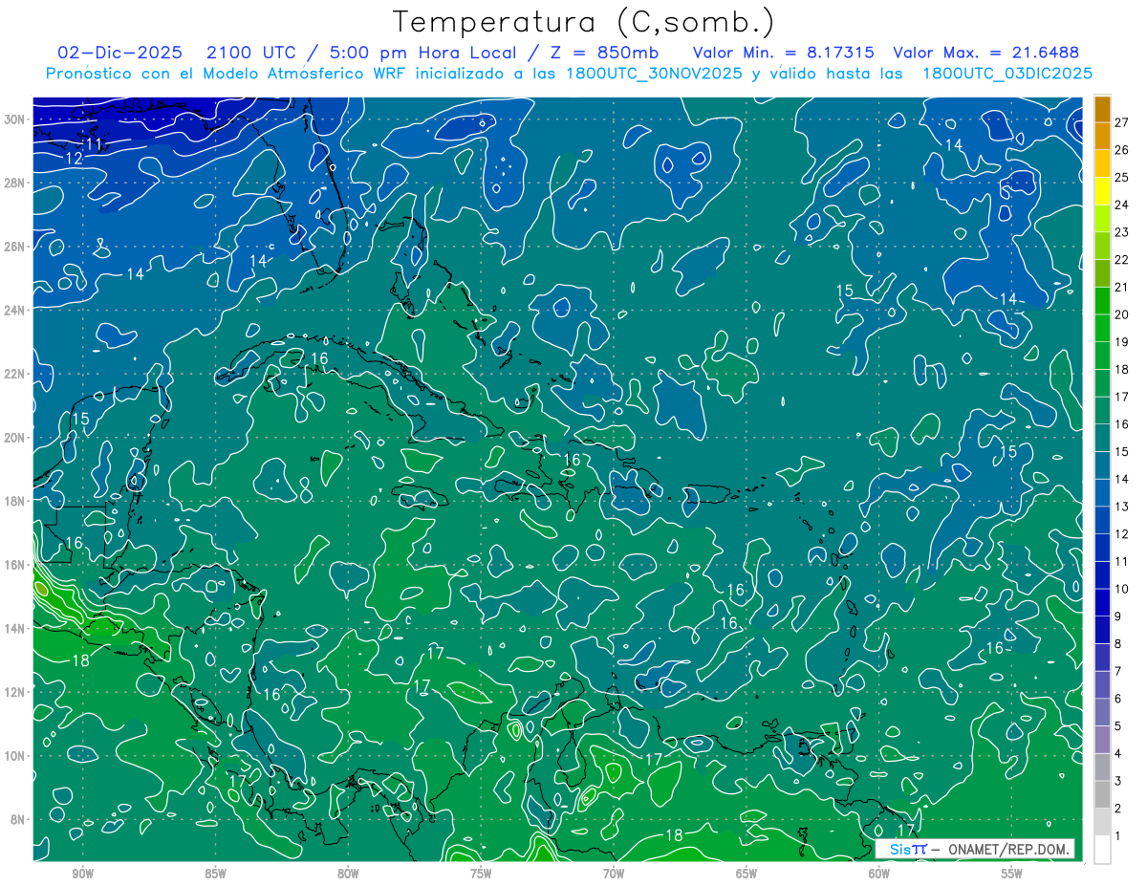
Task: Click the '3' label on the color scale
Action: coord(1118,782)
